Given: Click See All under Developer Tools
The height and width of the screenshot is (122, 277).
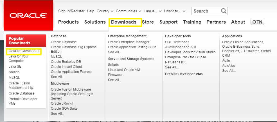Looking at the screenshot, I should (x=172, y=67).
